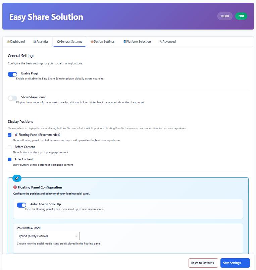
Task: Click the PRO badge in header
Action: (x=241, y=16)
